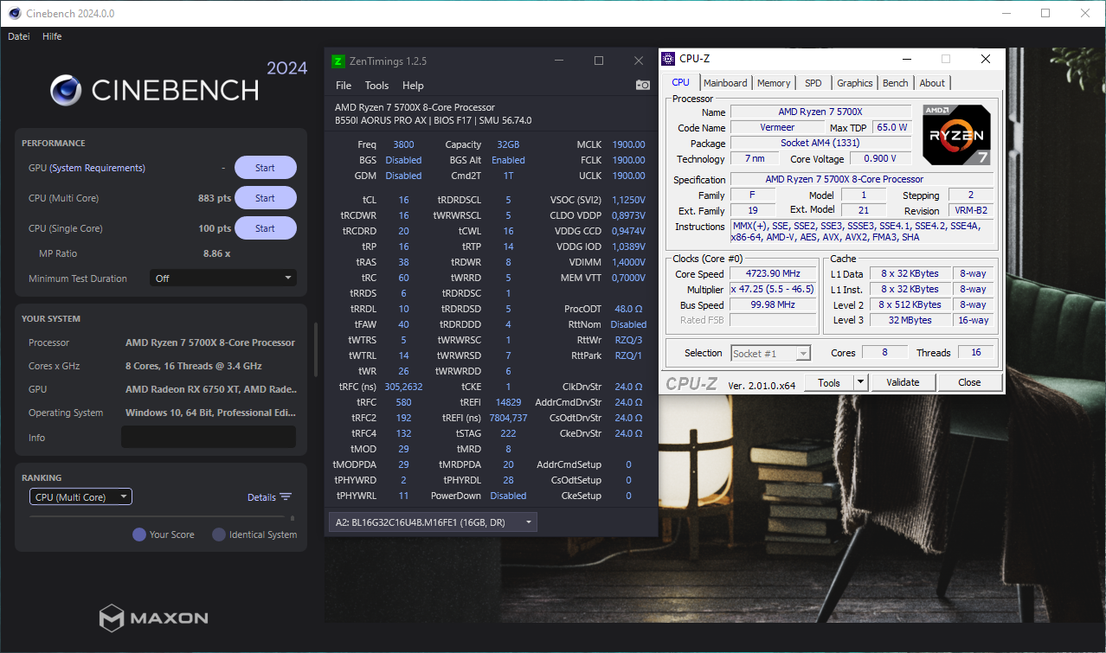This screenshot has width=1106, height=653.
Task: Start the CPU Single Core benchmark
Action: [266, 228]
